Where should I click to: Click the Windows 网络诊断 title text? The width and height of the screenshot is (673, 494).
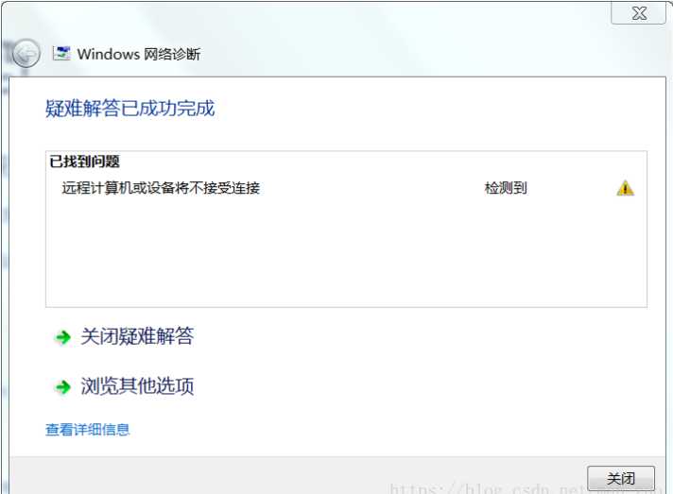139,54
